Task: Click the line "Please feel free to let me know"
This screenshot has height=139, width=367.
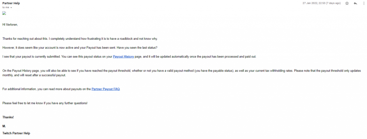Action: click(45, 103)
